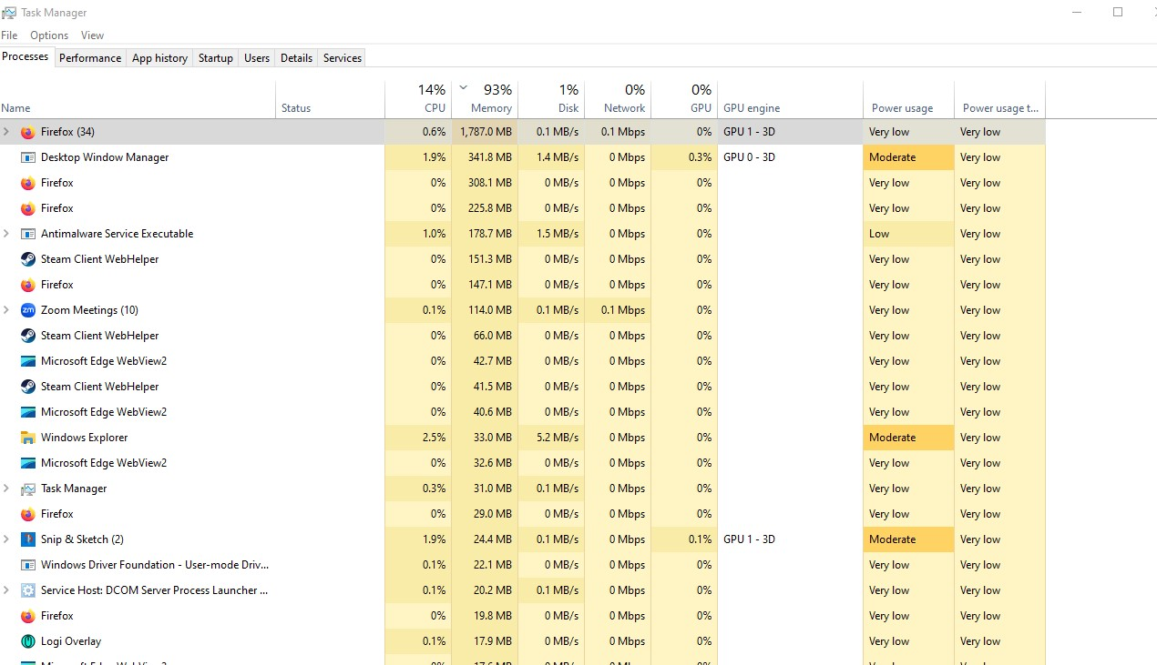1157x665 pixels.
Task: Sort by the Power usage column
Action: click(x=902, y=107)
